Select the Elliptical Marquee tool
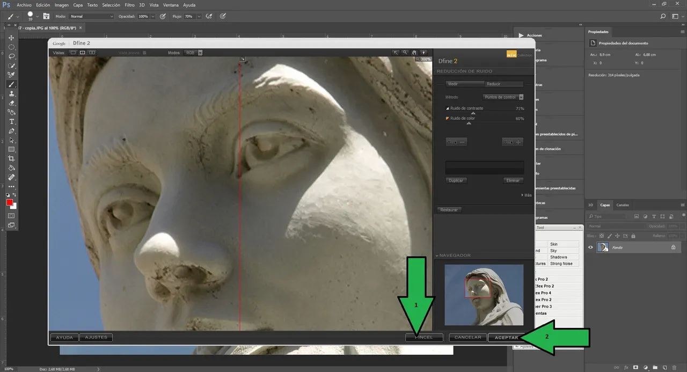 point(11,47)
